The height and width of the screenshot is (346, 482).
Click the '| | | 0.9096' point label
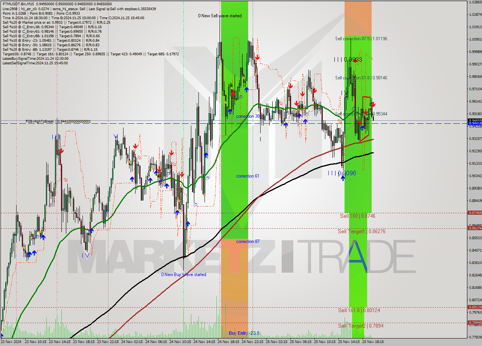(x=342, y=173)
